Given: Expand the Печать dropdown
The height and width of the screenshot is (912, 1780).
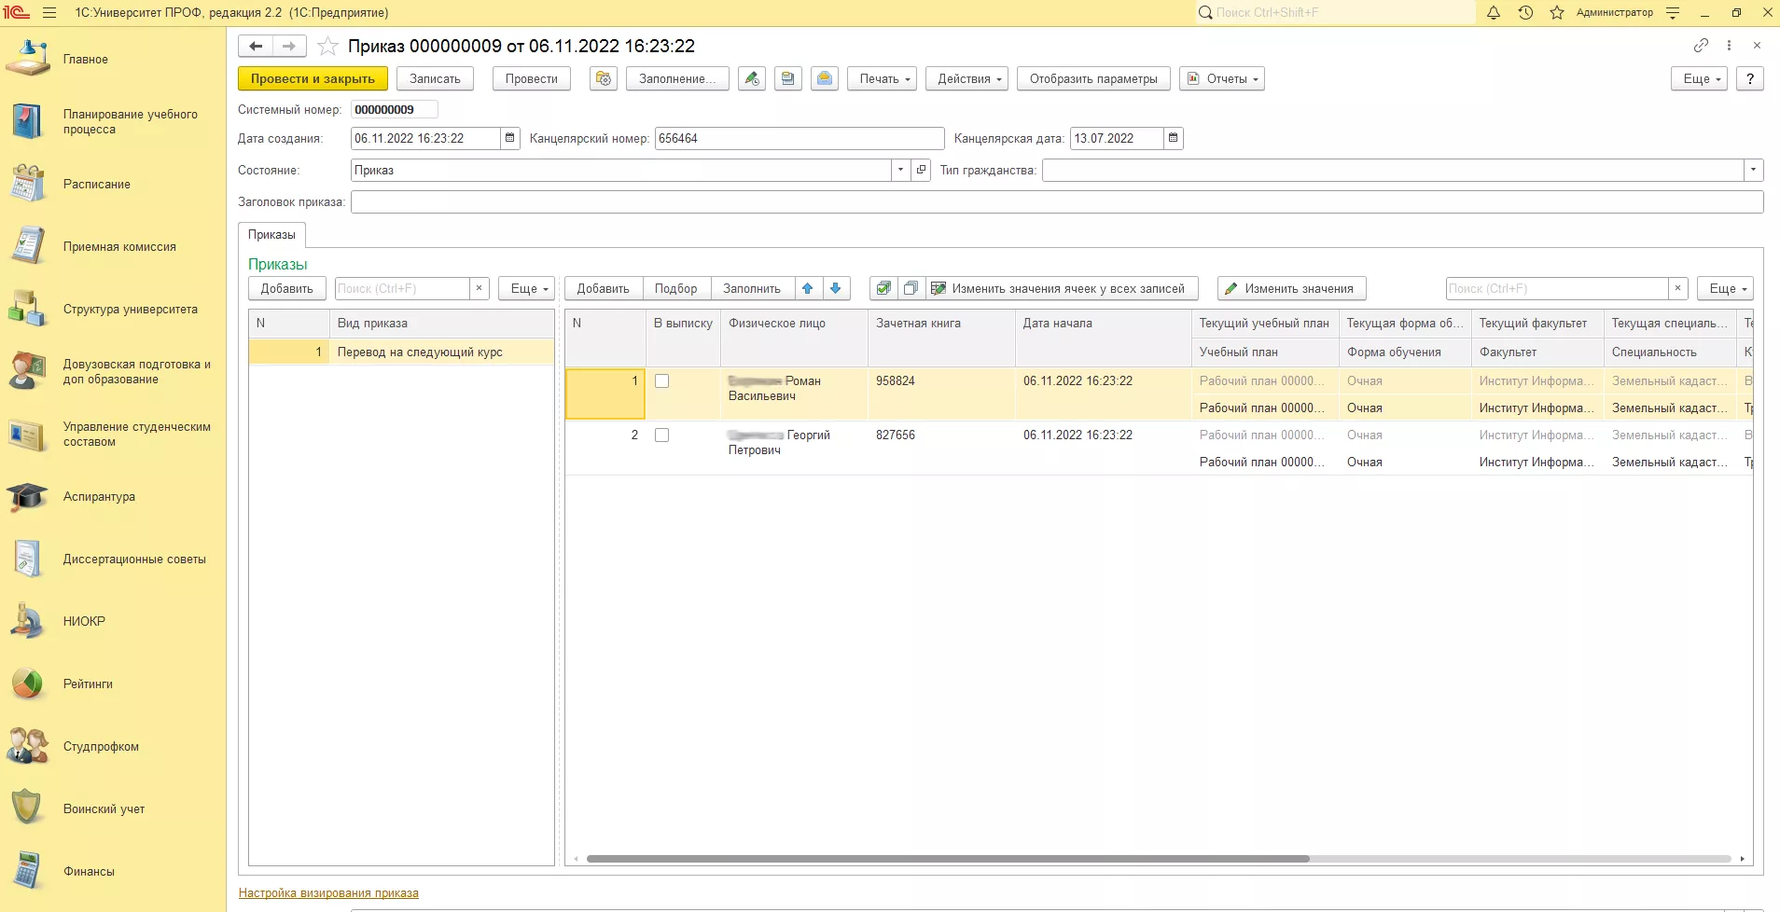Looking at the screenshot, I should [x=883, y=79].
